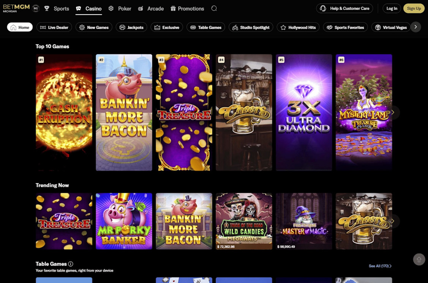428x283 pixels.
Task: Click the Trending Now heading
Action: point(52,185)
